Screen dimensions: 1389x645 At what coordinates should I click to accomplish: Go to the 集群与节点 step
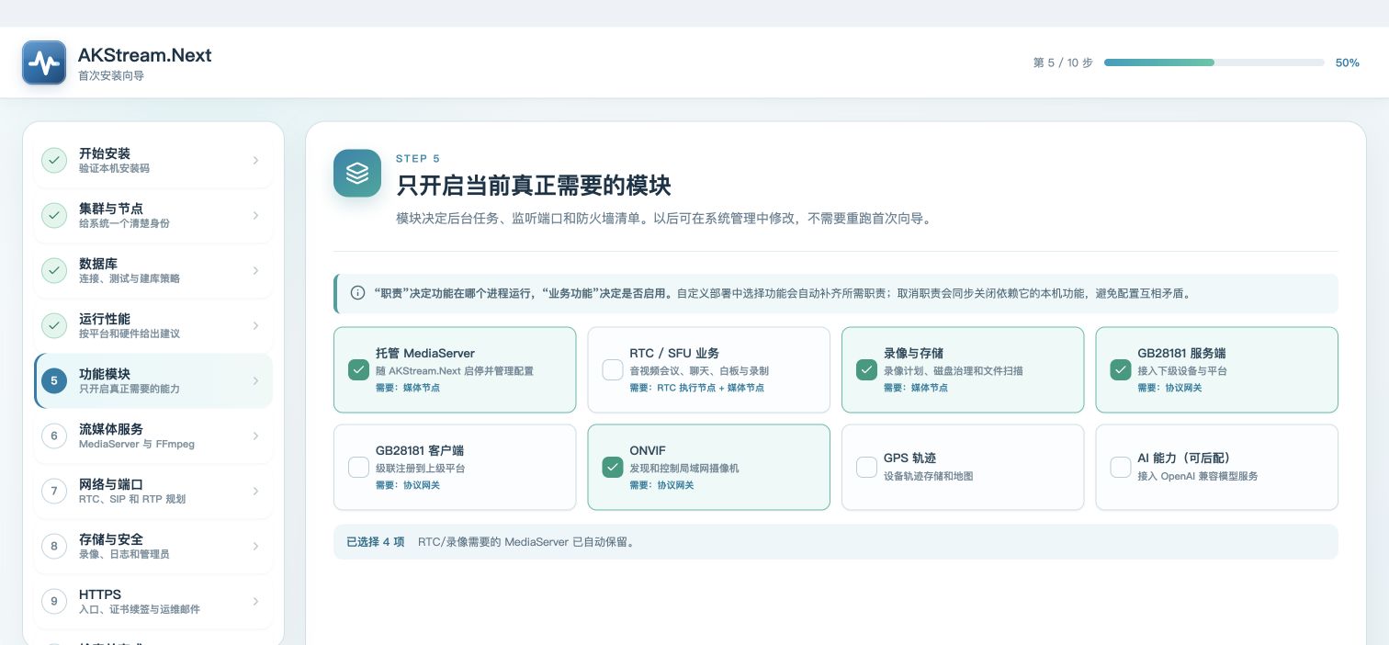pyautogui.click(x=153, y=215)
